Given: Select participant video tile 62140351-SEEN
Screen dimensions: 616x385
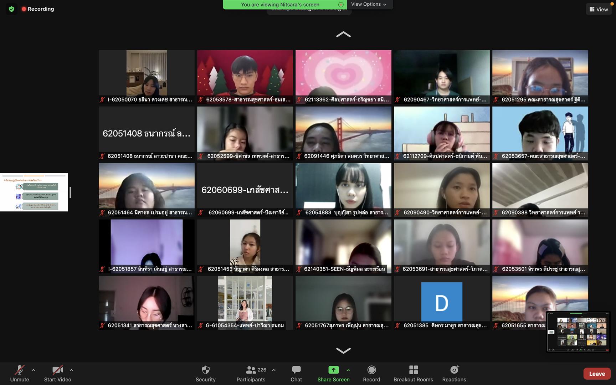Looking at the screenshot, I should point(343,246).
